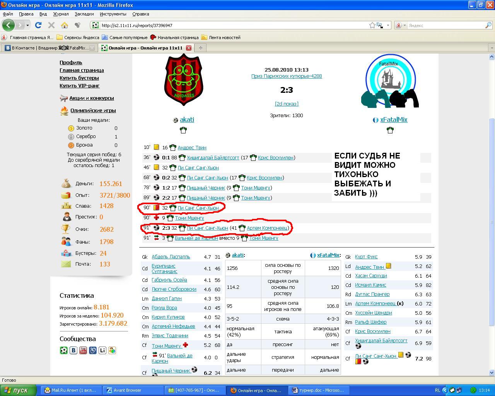This screenshot has height=396, width=495.
Task: Click the search magnifier icon
Action: point(488,25)
